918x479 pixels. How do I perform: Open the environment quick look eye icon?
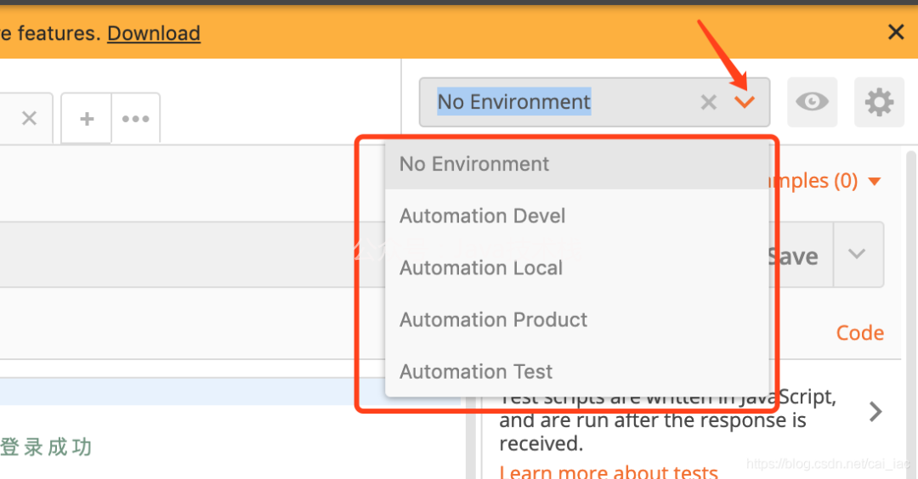coord(812,103)
